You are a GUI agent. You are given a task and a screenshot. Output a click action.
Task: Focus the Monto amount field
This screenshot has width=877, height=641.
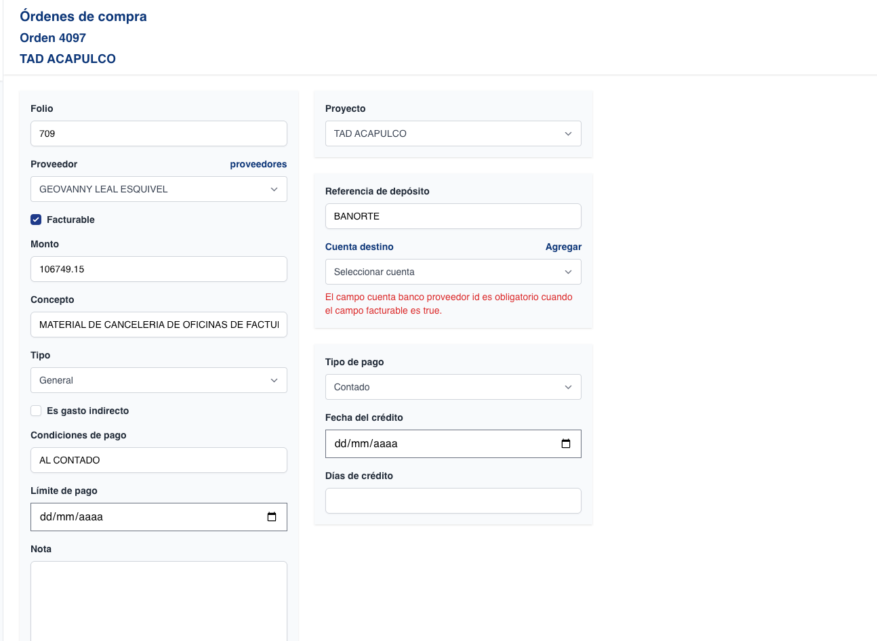click(159, 269)
